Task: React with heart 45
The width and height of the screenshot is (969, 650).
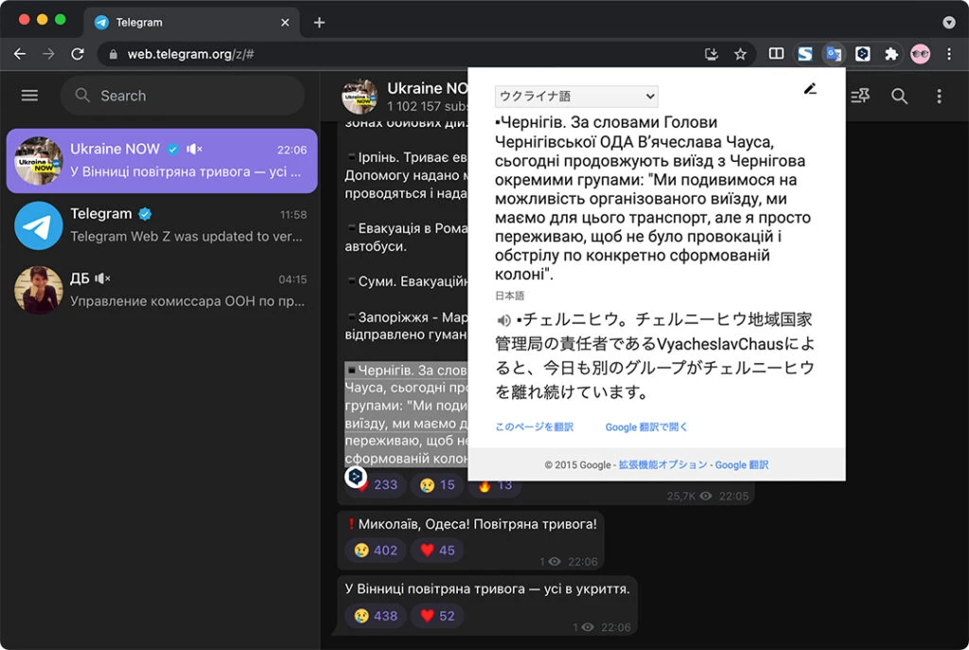Action: pos(437,550)
